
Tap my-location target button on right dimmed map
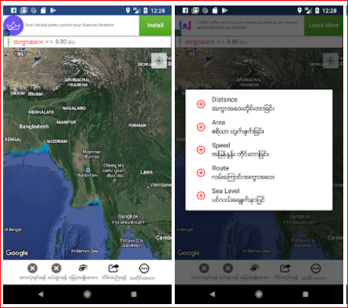pos(331,60)
